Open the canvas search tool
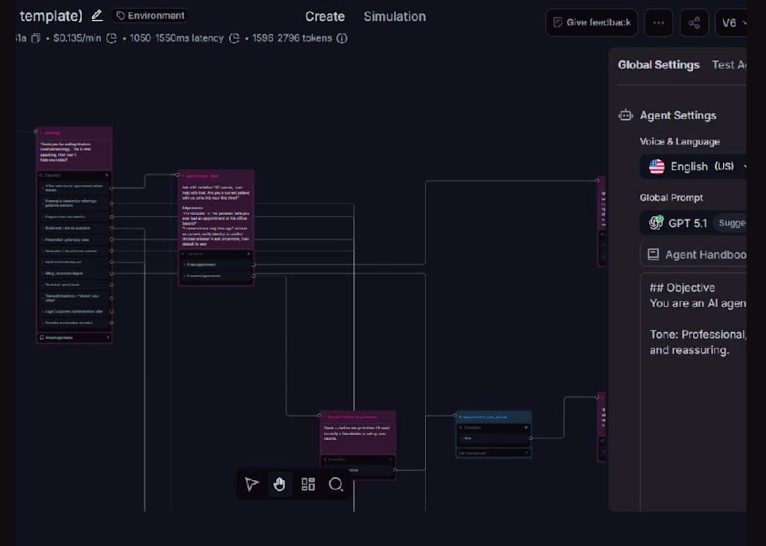 pos(336,484)
